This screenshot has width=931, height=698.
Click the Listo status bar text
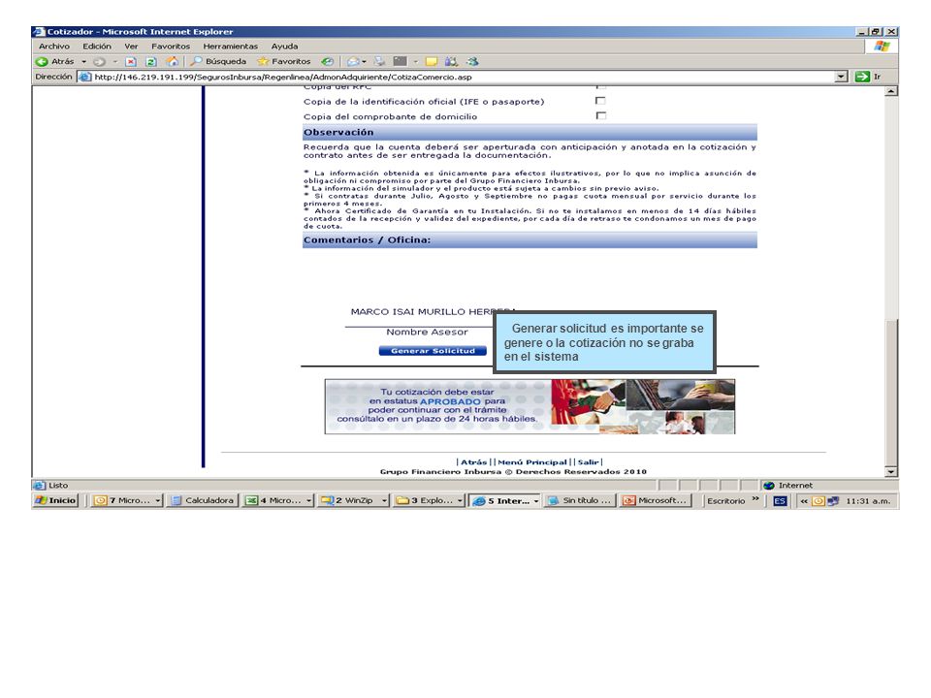click(58, 486)
